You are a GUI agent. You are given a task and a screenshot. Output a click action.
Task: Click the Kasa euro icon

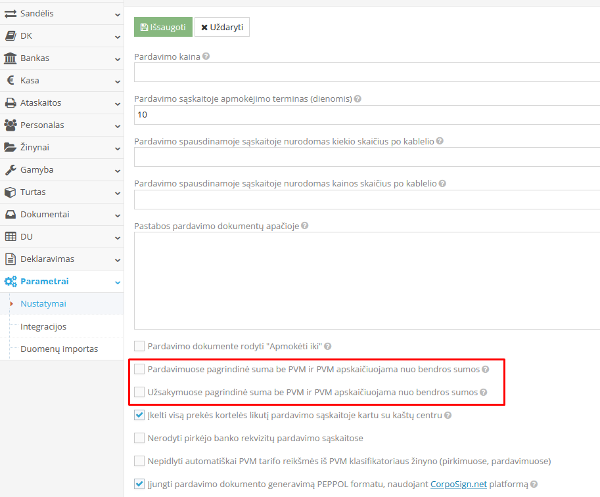tap(11, 81)
